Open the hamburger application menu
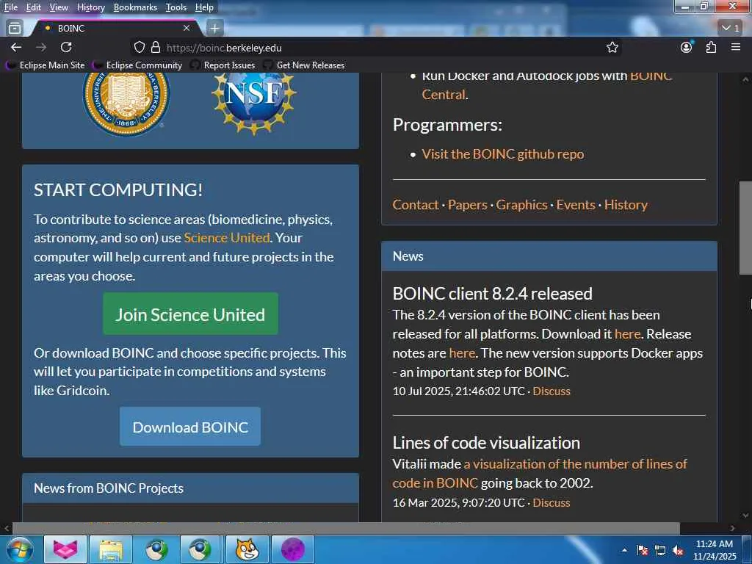 (736, 47)
